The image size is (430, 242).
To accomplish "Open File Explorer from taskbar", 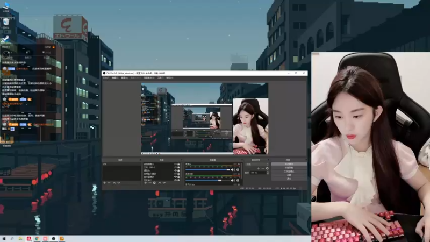I will tap(20, 239).
